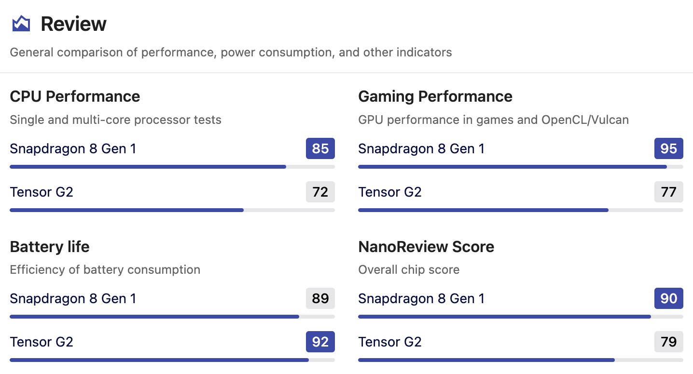This screenshot has width=693, height=374.
Task: Click the CPU score badge showing 85
Action: click(320, 148)
